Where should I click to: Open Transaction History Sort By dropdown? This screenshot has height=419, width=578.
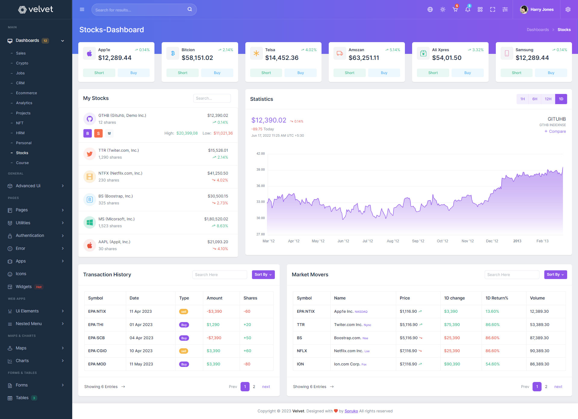coord(263,275)
